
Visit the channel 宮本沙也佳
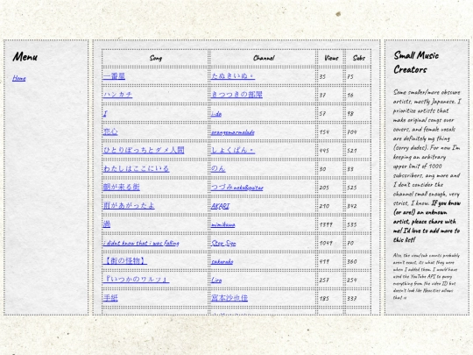tap(229, 298)
